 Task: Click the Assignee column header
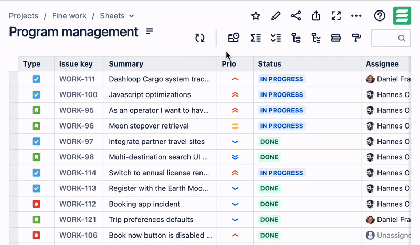[386, 64]
